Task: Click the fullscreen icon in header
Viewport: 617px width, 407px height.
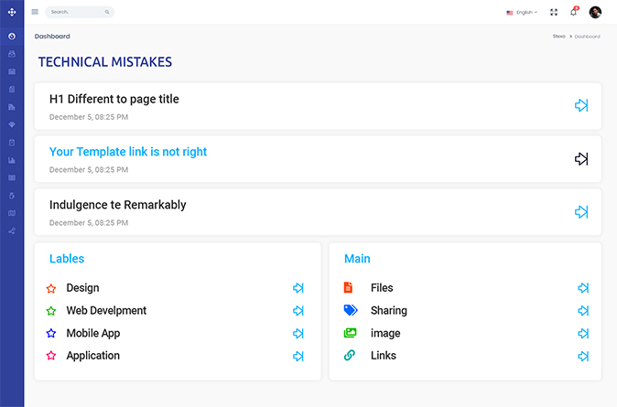Action: click(x=554, y=12)
